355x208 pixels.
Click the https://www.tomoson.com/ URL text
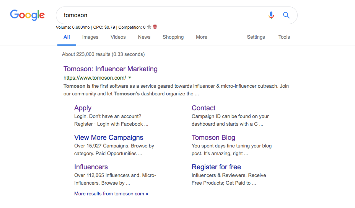pyautogui.click(x=94, y=78)
